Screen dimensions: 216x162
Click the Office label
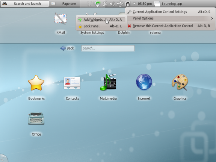(36, 134)
